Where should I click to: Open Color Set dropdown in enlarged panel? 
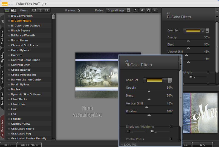170,80
